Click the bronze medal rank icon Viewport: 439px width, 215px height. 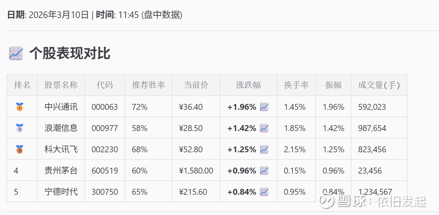point(20,149)
